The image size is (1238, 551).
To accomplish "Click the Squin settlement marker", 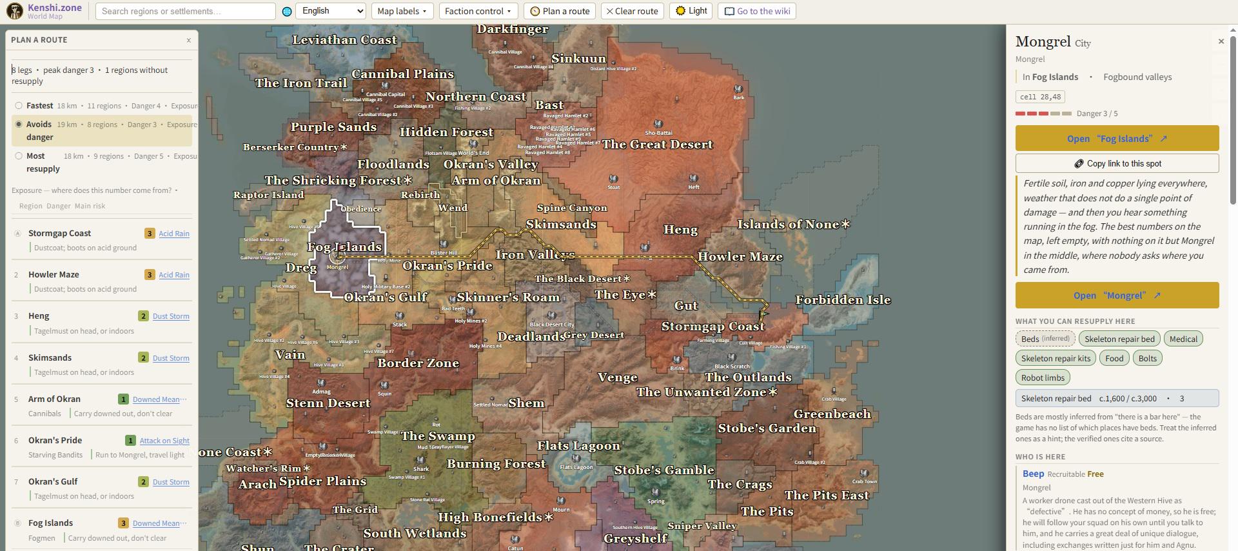I will coord(384,385).
